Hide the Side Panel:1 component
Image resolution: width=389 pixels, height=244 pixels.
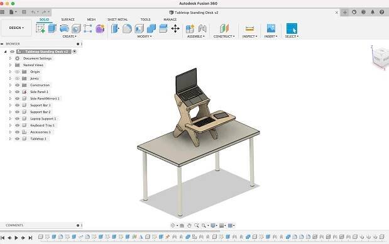click(x=17, y=92)
